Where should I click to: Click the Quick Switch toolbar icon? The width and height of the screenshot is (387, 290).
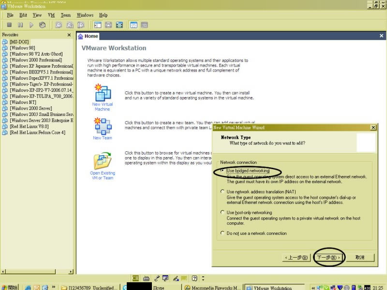[108, 25]
